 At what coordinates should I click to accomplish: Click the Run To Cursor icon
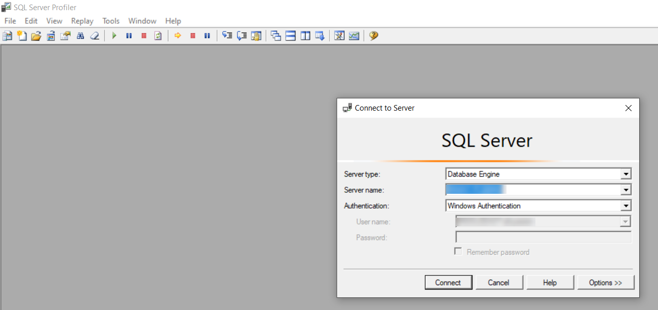click(242, 36)
